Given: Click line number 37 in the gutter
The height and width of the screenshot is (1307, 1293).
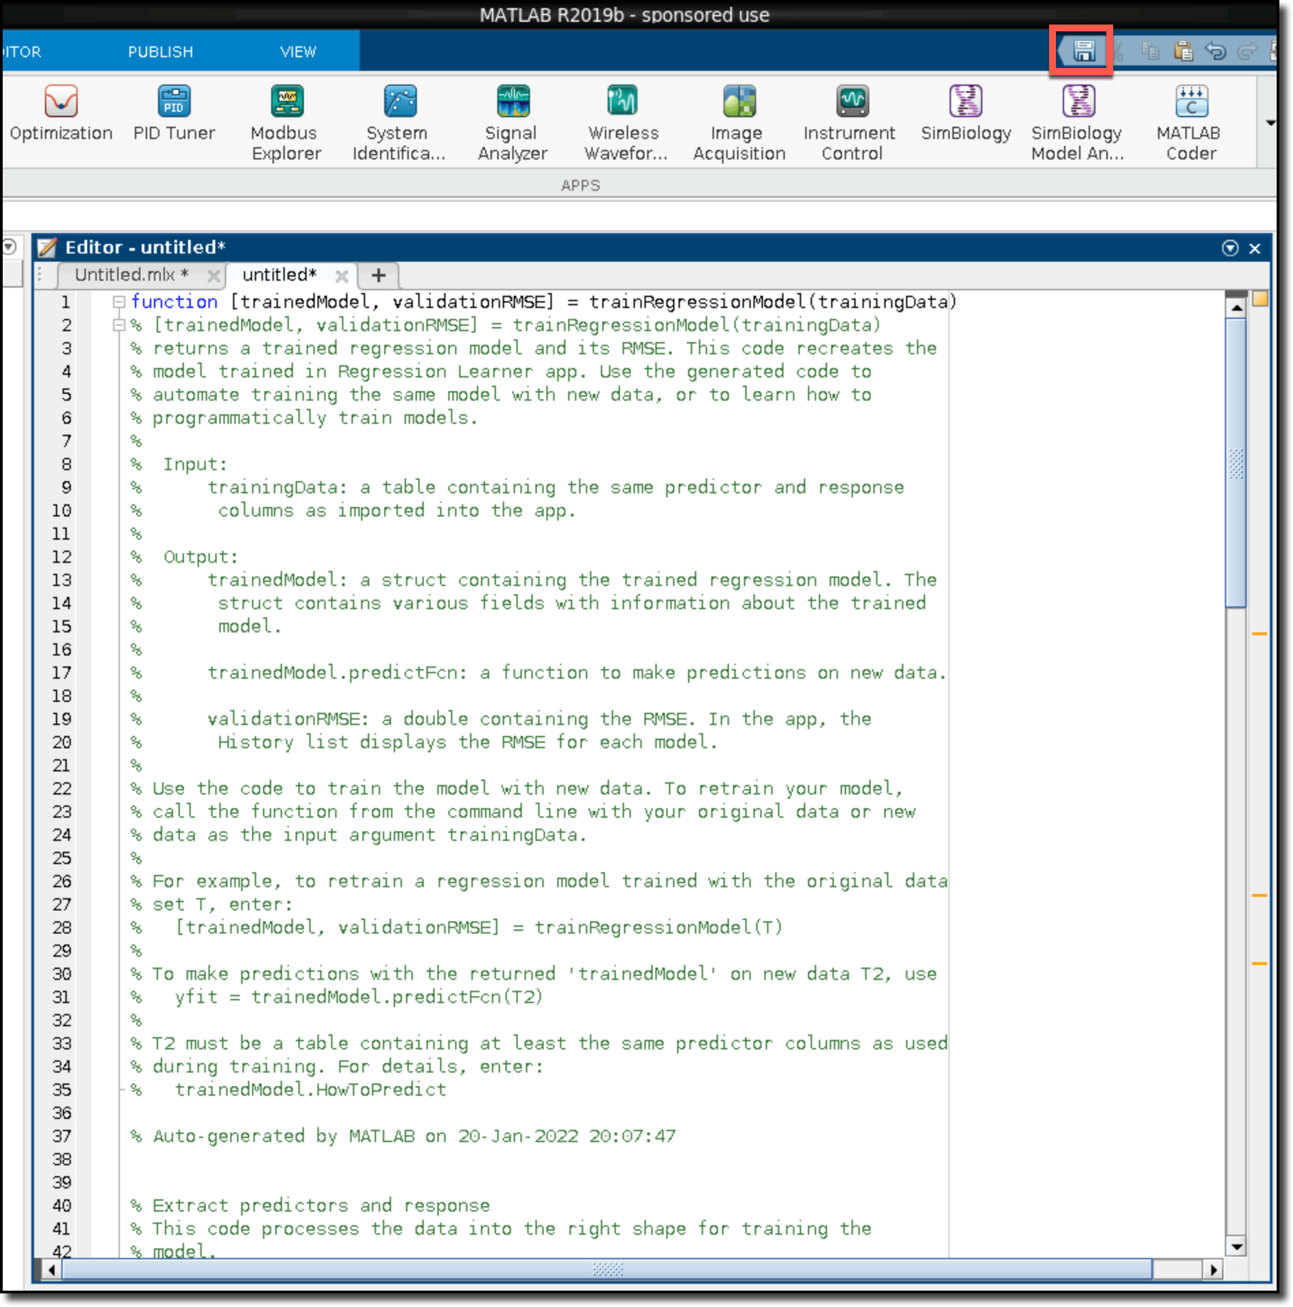Looking at the screenshot, I should pyautogui.click(x=61, y=1136).
